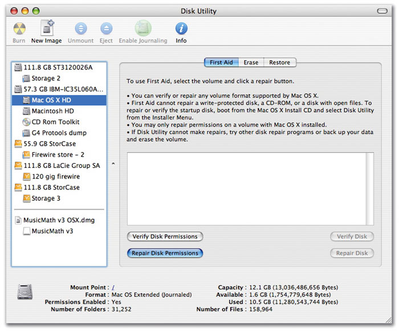Click the Used value "10.5 GB"
Image resolution: width=399 pixels, height=331 pixels.
(x=260, y=302)
